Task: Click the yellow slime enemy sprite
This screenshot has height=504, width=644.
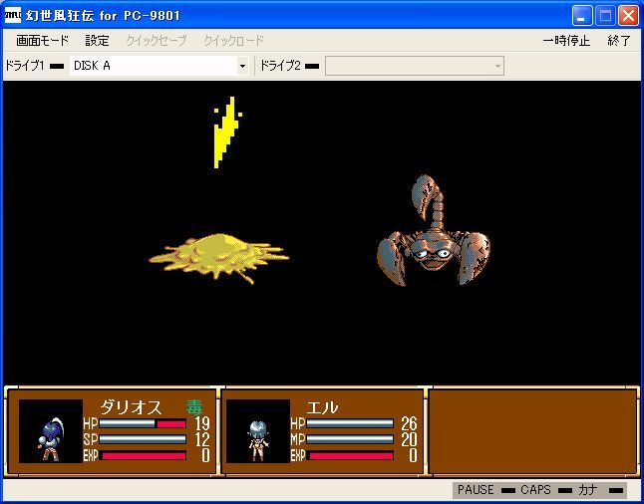Action: coord(219,258)
